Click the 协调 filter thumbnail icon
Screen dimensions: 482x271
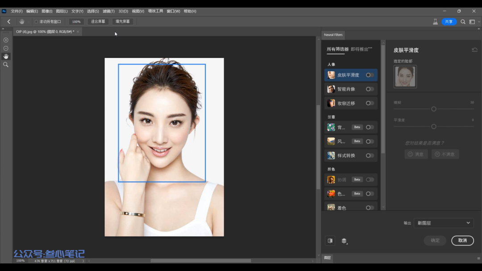point(331,180)
